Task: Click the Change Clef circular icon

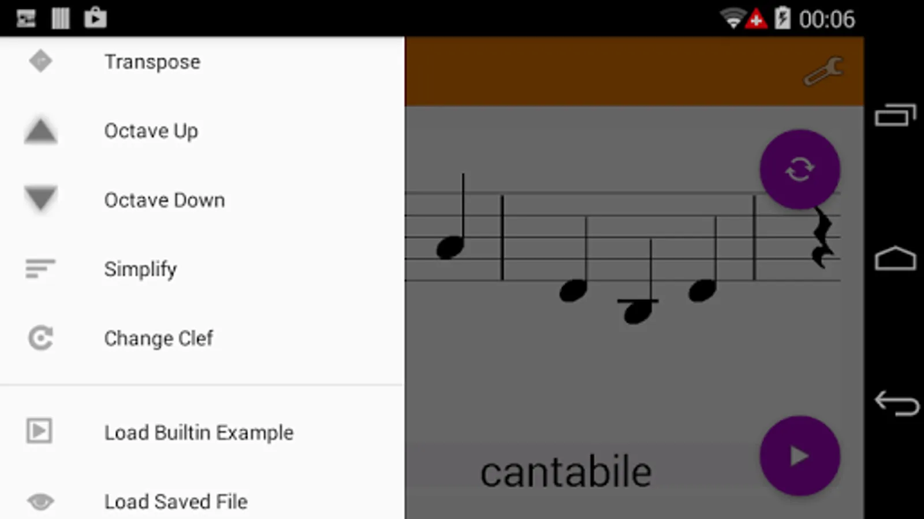Action: [x=40, y=338]
